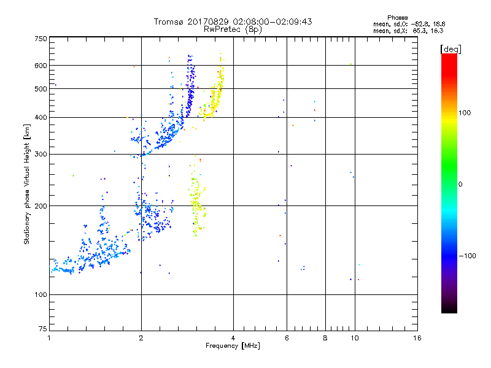
Task: Click the phase color bar legend
Action: [449, 183]
